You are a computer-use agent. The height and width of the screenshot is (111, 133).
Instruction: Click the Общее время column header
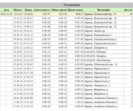pyautogui.click(x=59, y=10)
